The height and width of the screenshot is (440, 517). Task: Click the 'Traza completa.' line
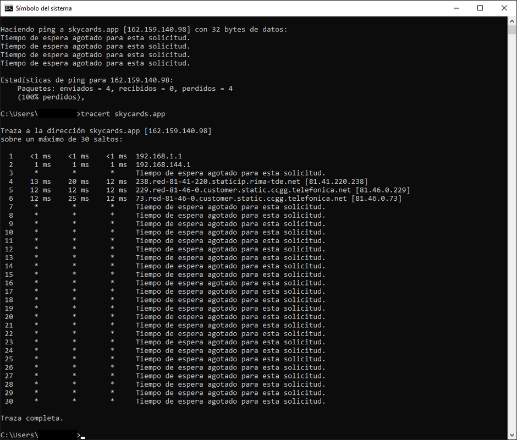32,419
